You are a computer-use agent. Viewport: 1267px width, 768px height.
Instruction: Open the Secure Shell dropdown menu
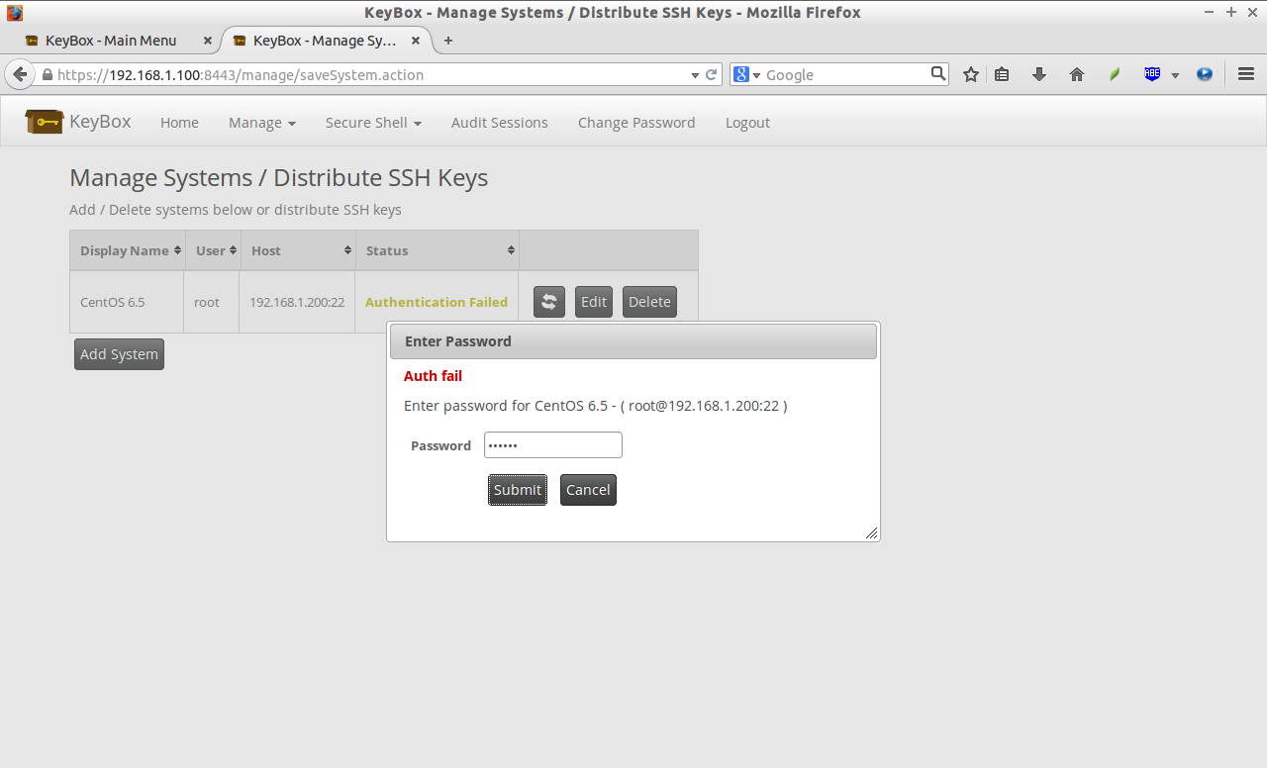[373, 123]
